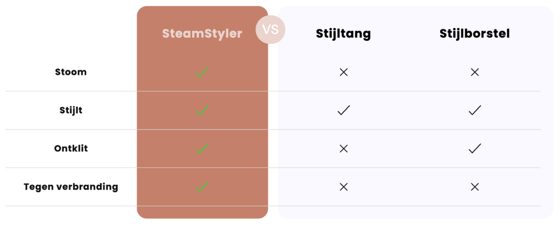Click the Stijlborstel checkmark for Stijlt

click(x=474, y=110)
